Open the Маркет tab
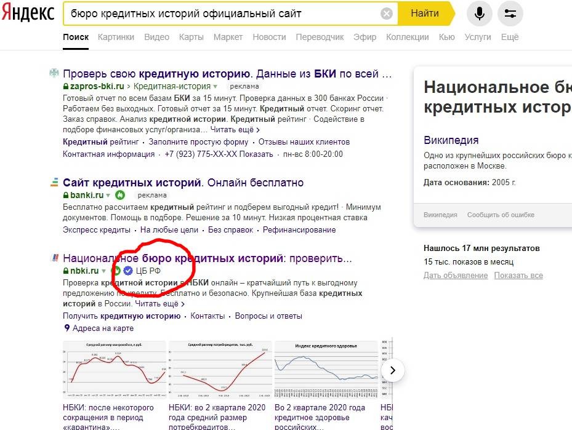This screenshot has height=430, width=572. coord(228,37)
